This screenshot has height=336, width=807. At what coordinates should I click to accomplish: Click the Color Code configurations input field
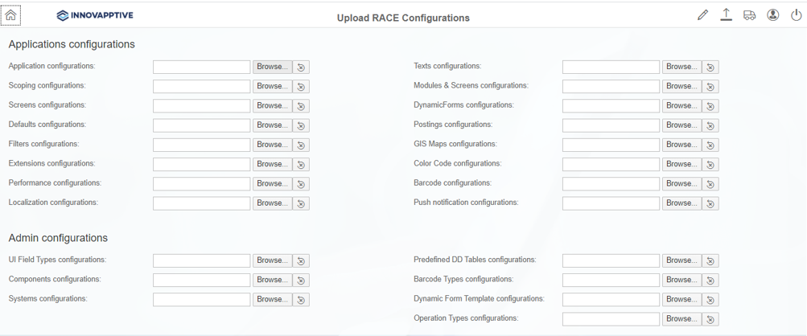pyautogui.click(x=611, y=165)
